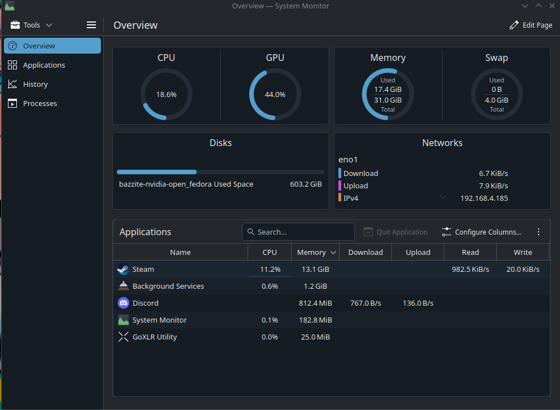Open the Tools dropdown menu

[x=32, y=25]
